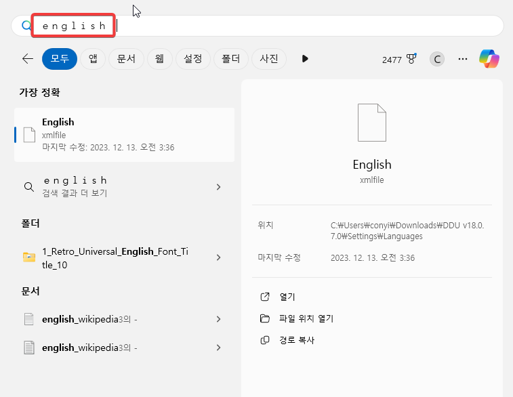
Task: Go back using the left arrow
Action: click(28, 59)
